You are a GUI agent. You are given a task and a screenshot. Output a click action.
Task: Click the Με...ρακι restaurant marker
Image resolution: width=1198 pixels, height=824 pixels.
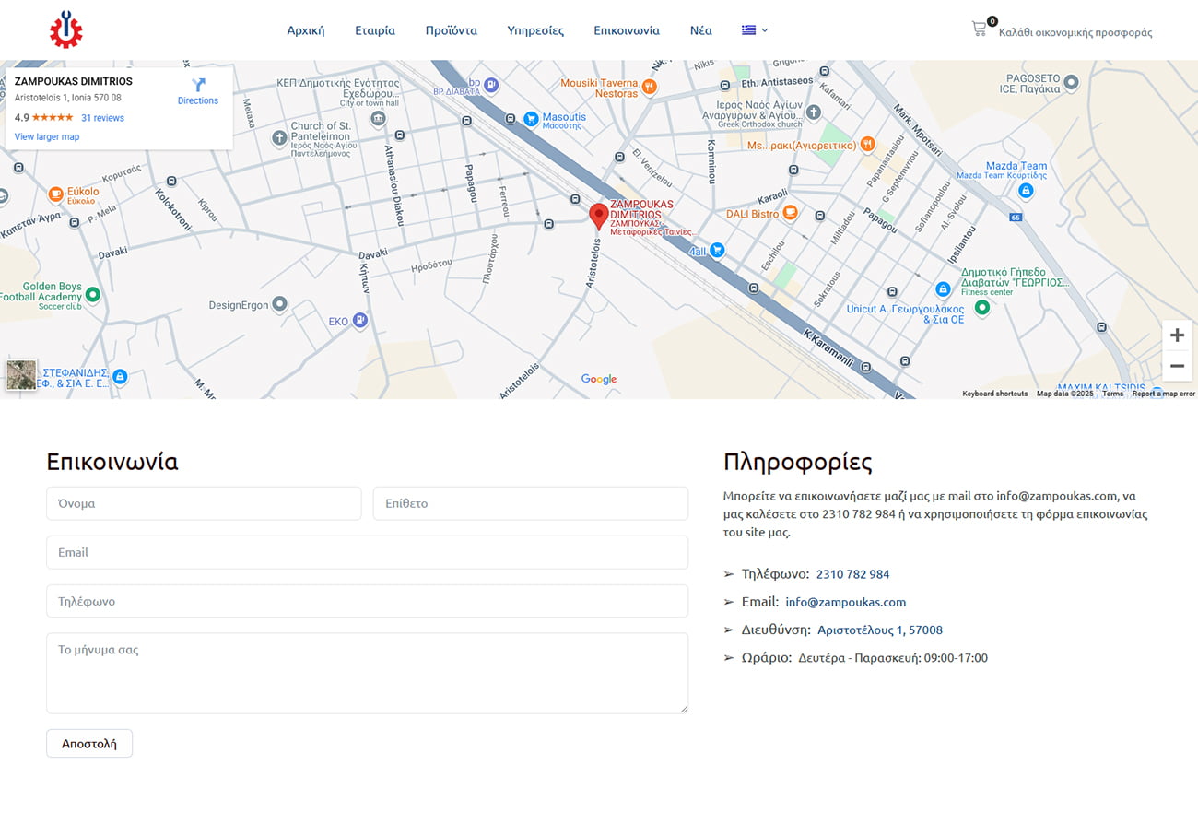(x=867, y=145)
